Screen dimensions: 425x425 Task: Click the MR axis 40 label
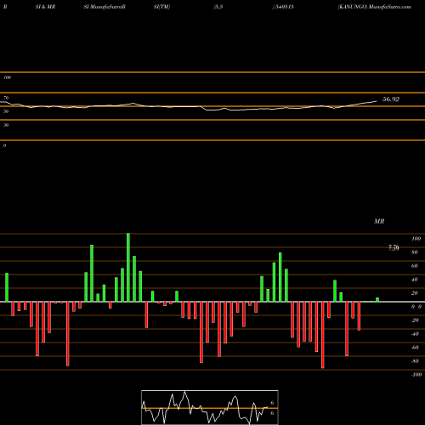(415, 280)
